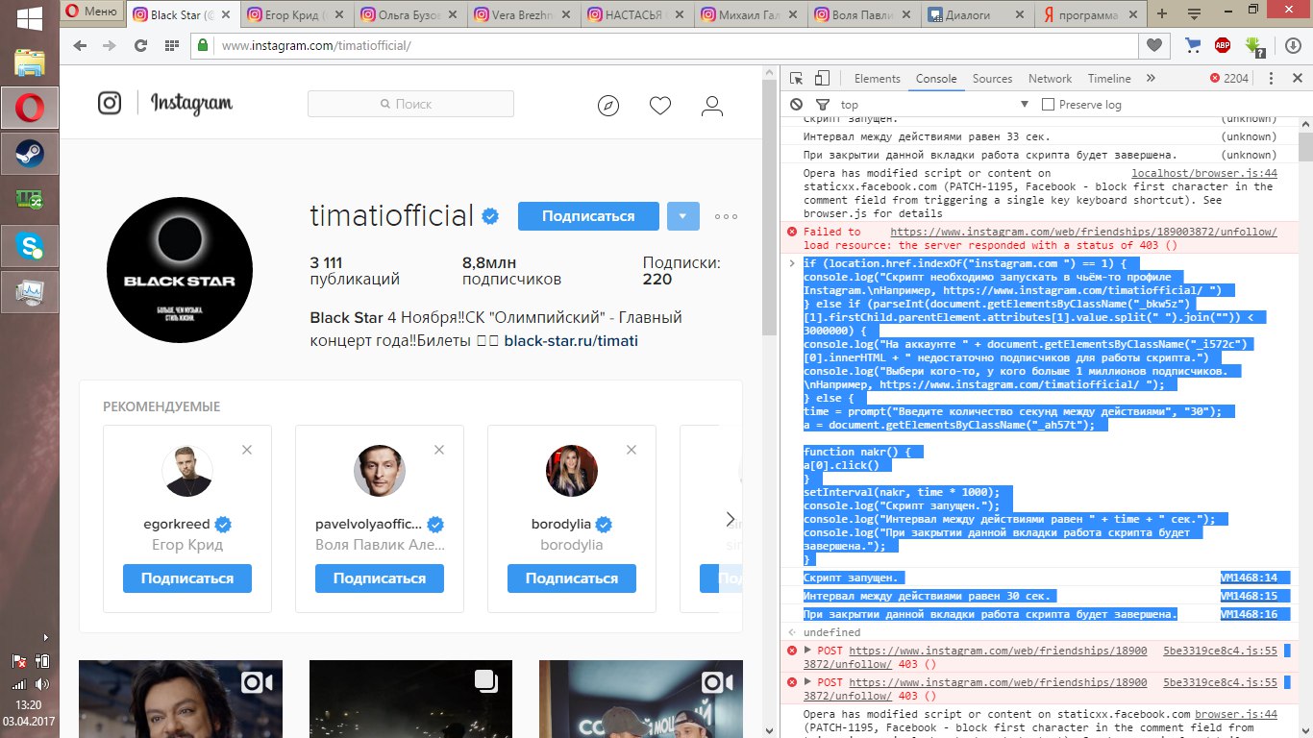
Task: Click the DevTools inspect element icon
Action: click(797, 79)
